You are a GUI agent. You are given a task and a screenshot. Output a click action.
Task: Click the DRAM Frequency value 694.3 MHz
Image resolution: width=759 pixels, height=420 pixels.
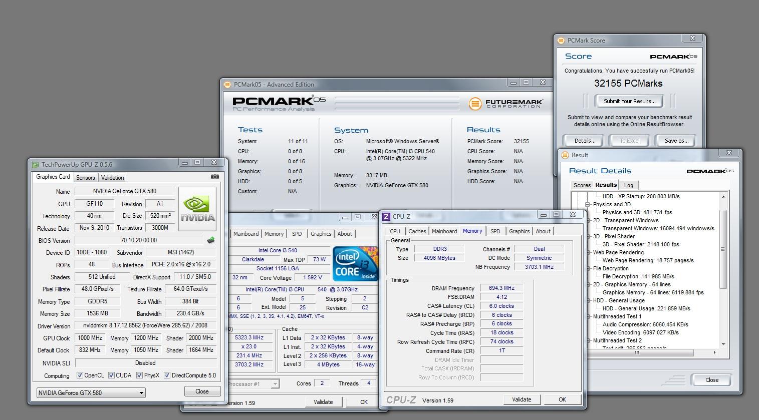click(x=501, y=288)
